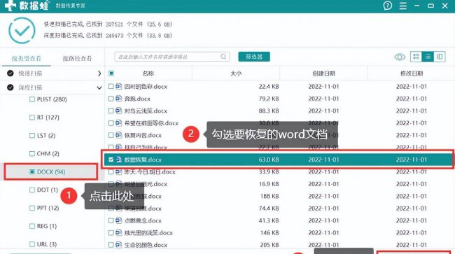Click the search magnifier icon
Image resolution: width=455 pixels, height=254 pixels.
[x=223, y=57]
